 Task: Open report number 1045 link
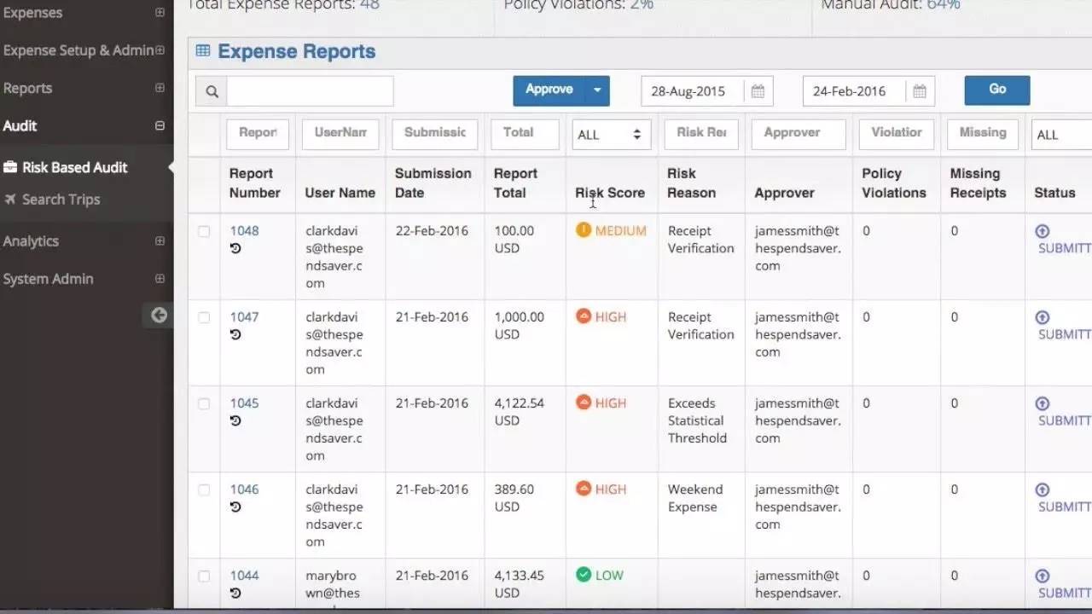click(x=244, y=403)
